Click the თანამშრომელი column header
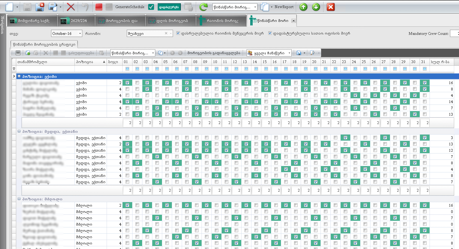This screenshot has width=459, height=249. point(45,62)
